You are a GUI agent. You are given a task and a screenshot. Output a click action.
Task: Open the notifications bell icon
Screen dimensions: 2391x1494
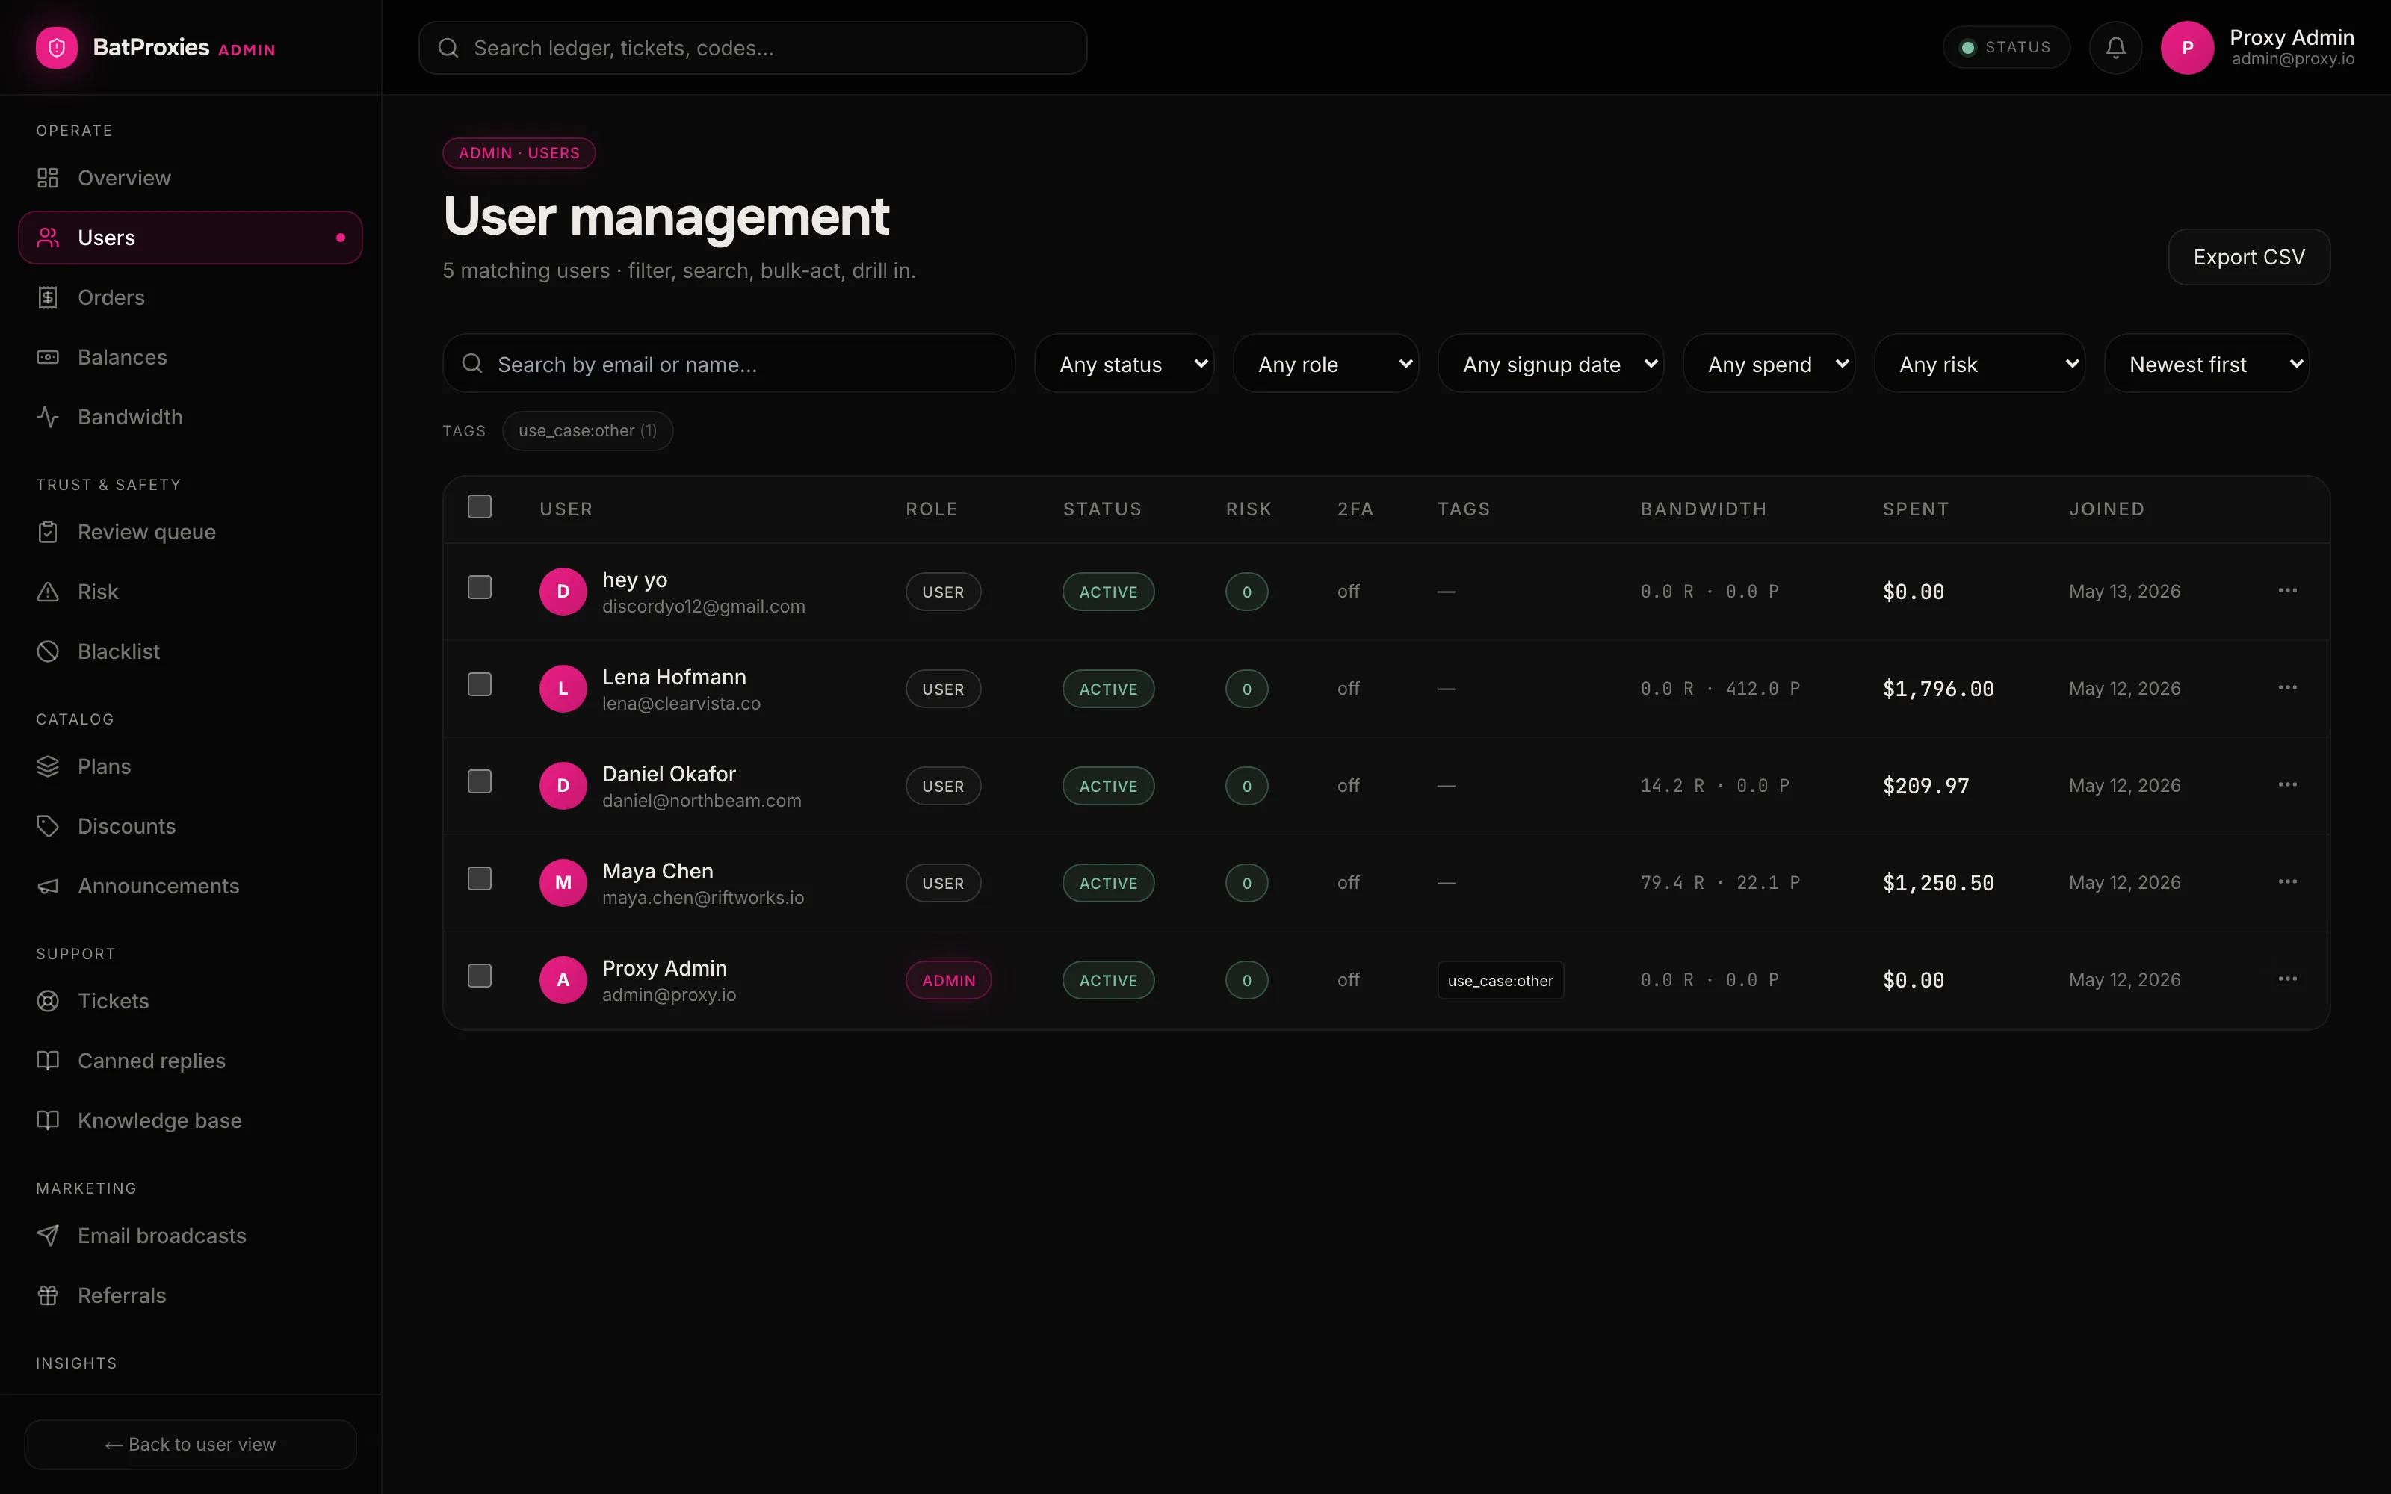[x=2115, y=47]
